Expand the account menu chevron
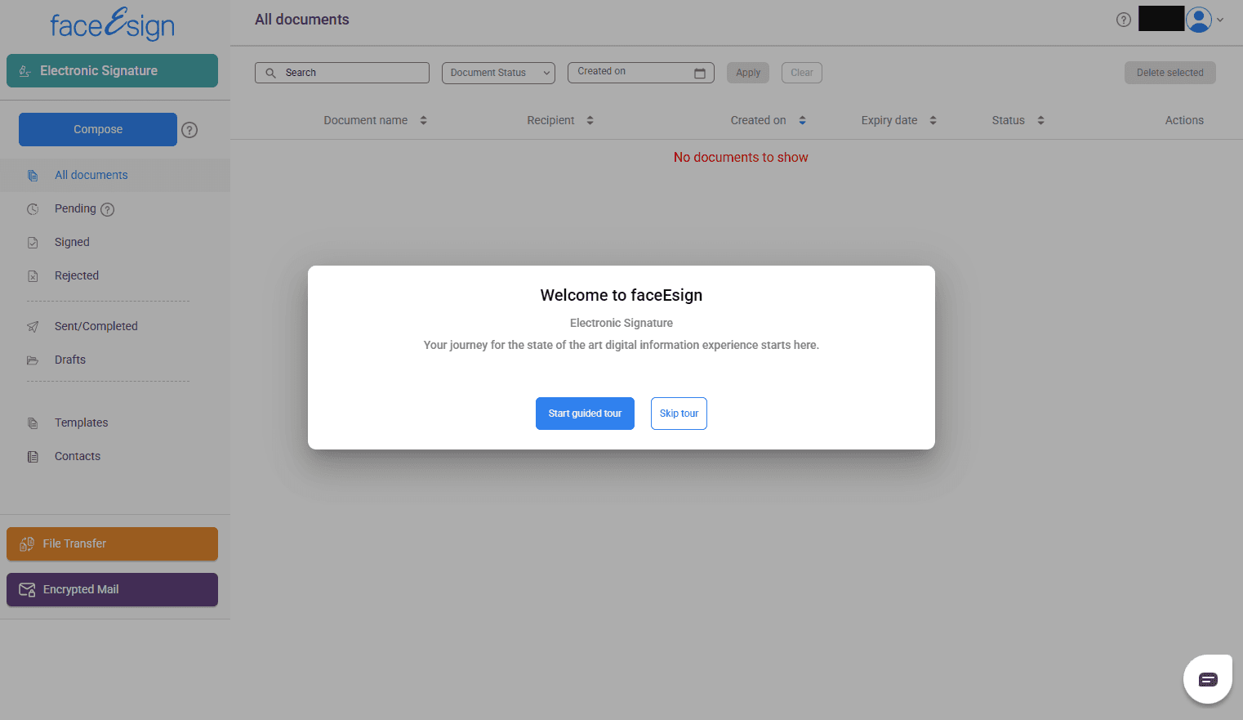Viewport: 1243px width, 720px height. [x=1220, y=20]
